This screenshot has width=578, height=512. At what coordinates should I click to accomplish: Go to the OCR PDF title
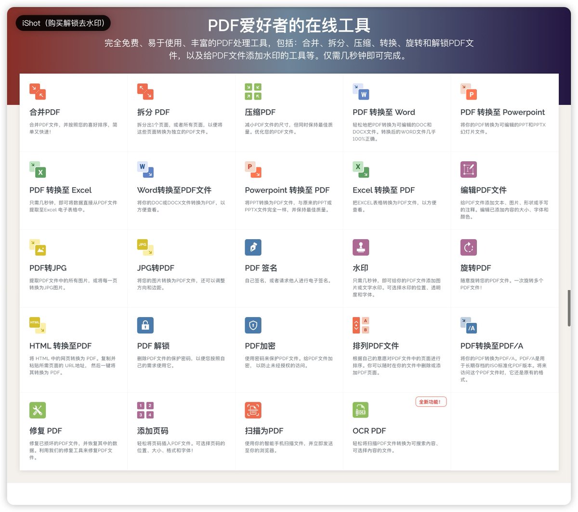(x=369, y=431)
